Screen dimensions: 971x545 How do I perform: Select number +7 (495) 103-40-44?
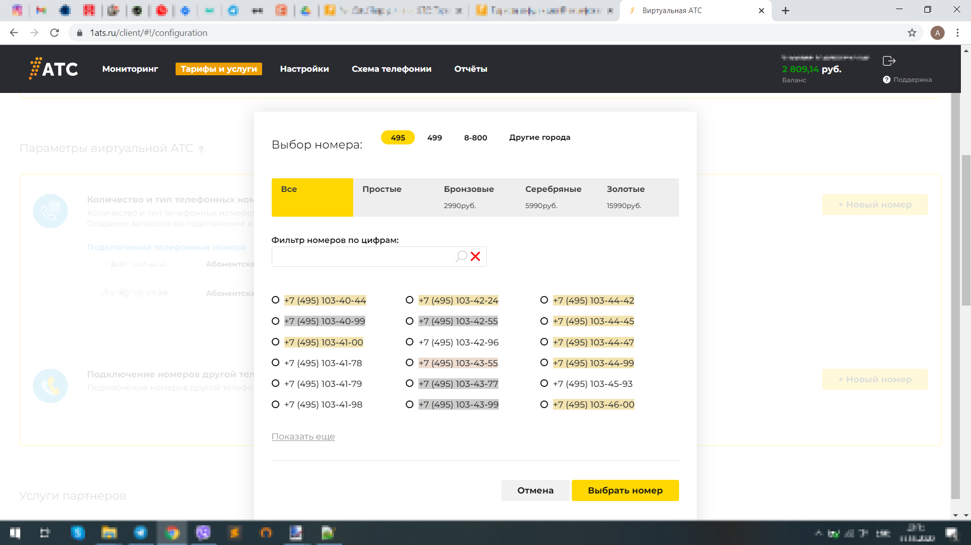coord(275,300)
